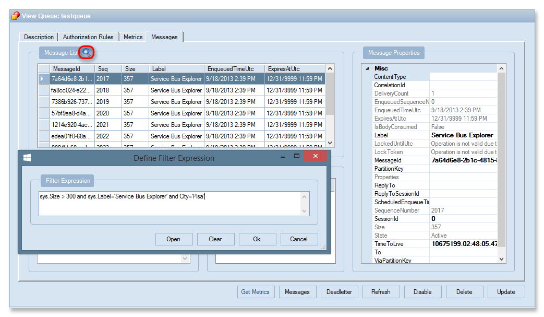Click the PartitionKey property value field
This screenshot has width=544, height=317.
(463, 168)
